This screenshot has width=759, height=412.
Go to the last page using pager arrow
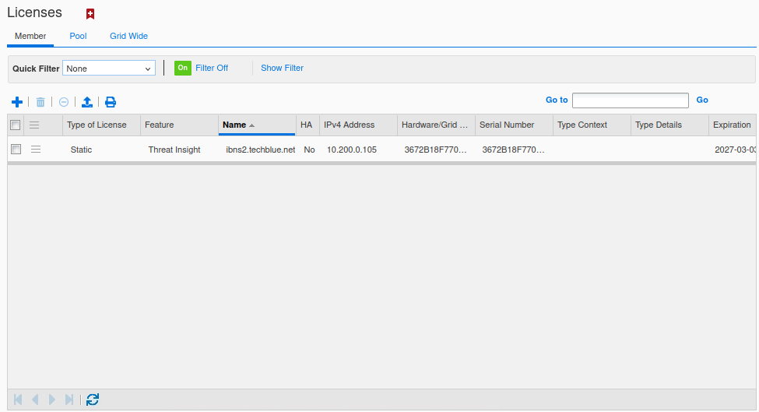pos(69,400)
